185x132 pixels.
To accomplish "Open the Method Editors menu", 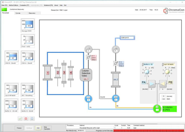I will pos(14,5).
